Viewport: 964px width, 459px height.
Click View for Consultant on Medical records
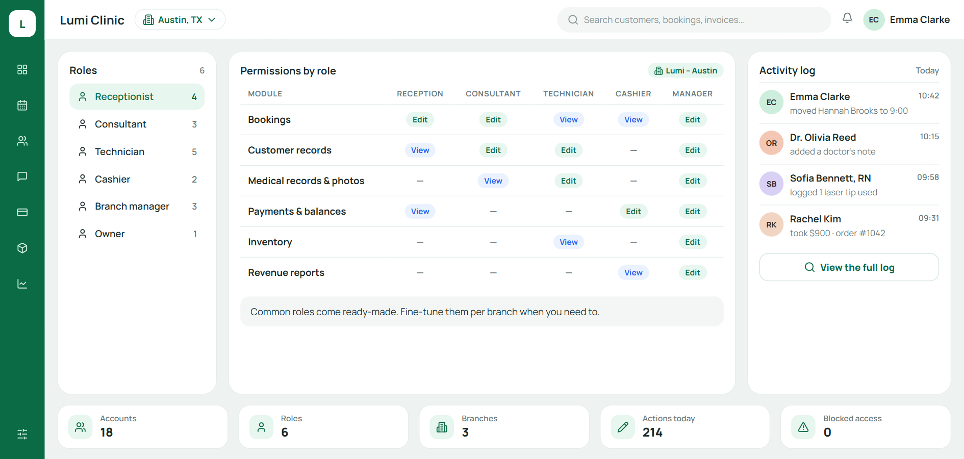click(x=493, y=181)
